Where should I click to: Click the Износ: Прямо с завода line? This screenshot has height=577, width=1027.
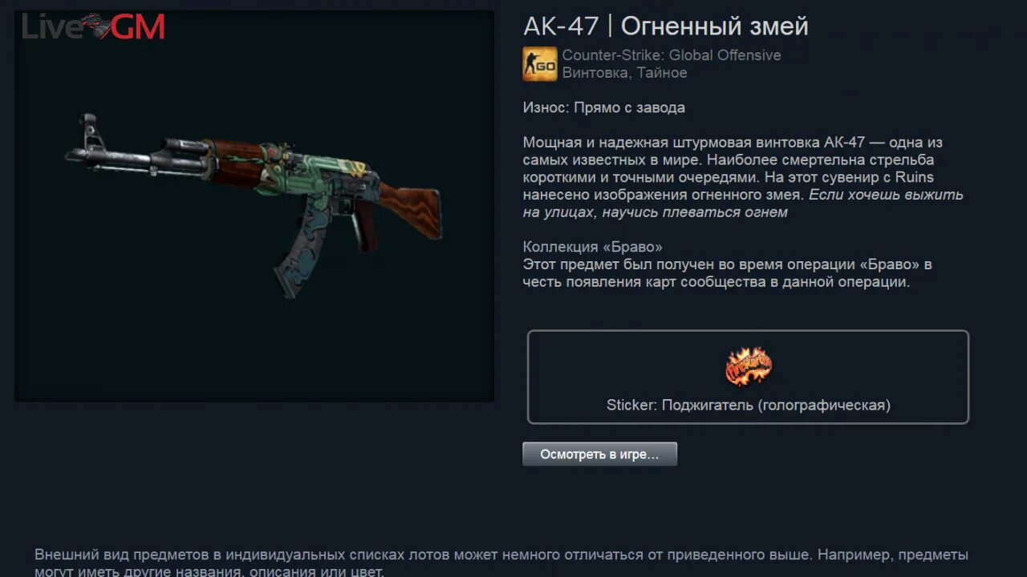coord(604,107)
